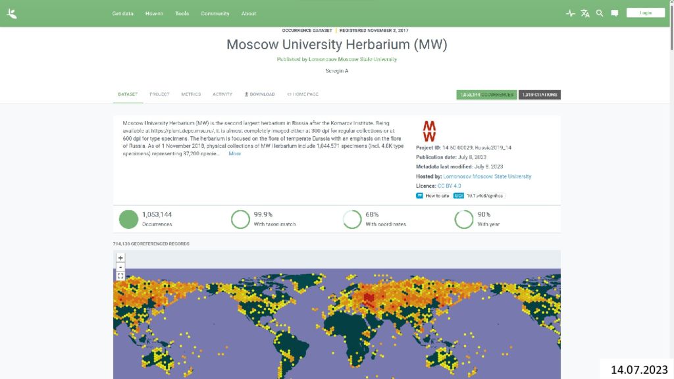Click the How to cite quote icon

tap(419, 195)
